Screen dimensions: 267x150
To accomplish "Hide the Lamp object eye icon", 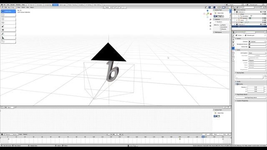I will coord(263,20).
